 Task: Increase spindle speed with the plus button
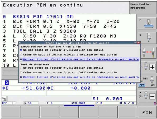coord(152,67)
